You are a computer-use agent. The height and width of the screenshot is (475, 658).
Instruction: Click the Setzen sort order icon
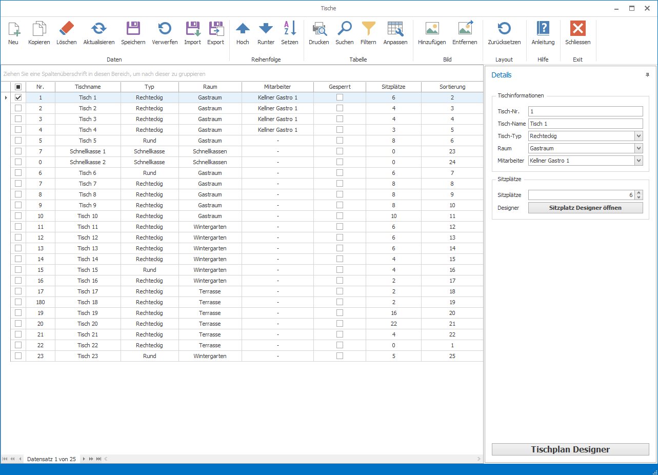290,29
